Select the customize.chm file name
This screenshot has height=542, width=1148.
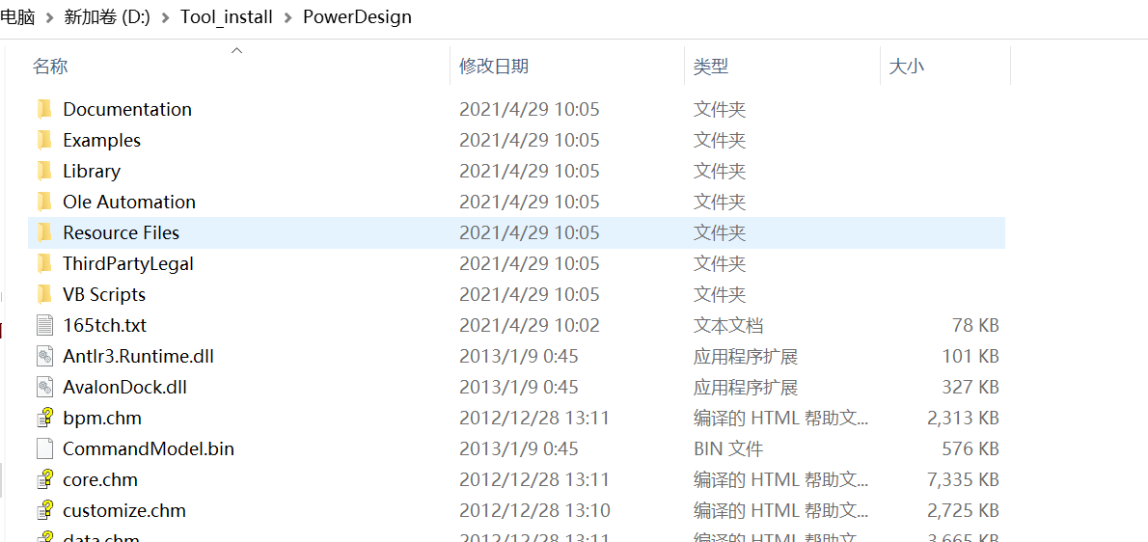point(124,510)
